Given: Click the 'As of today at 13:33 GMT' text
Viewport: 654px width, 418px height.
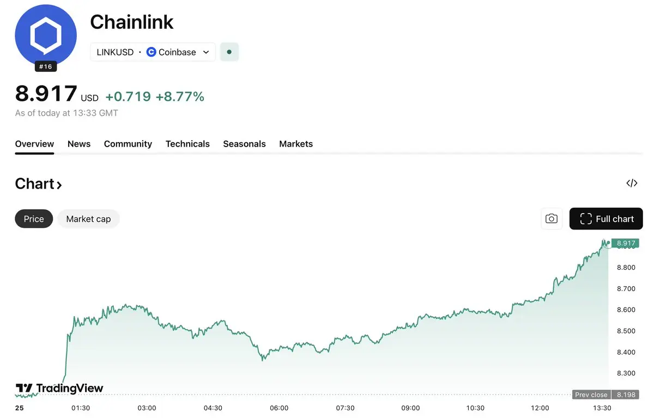Looking at the screenshot, I should pyautogui.click(x=66, y=113).
